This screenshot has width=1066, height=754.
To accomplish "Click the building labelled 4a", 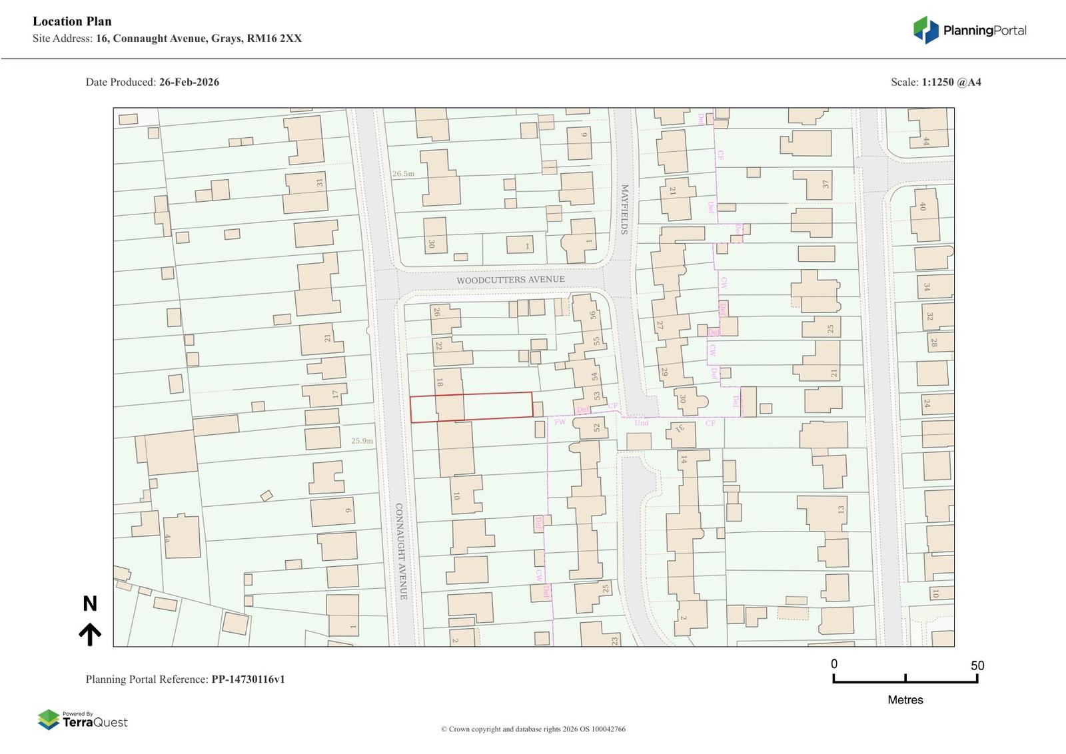I will [181, 536].
